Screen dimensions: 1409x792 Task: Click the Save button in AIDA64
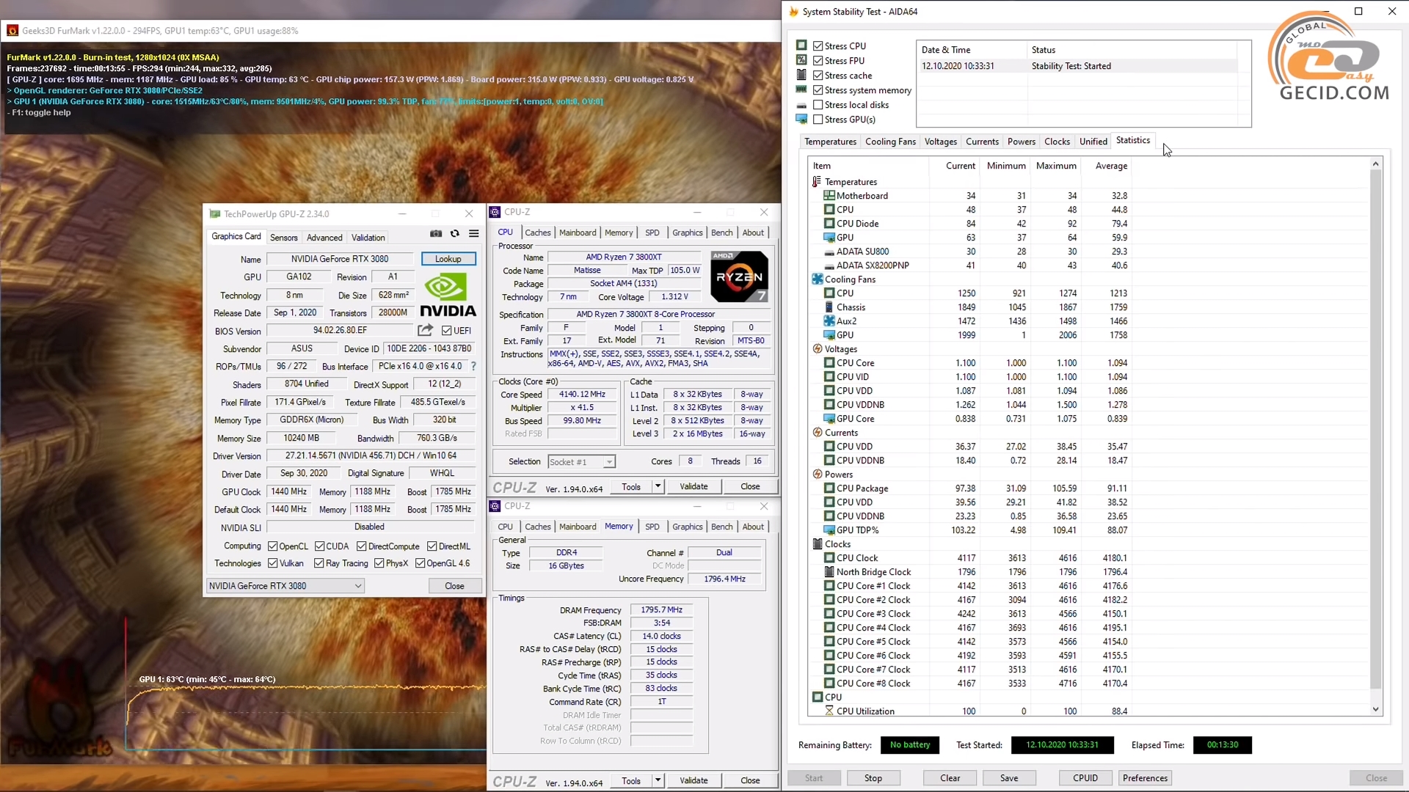click(x=1009, y=778)
